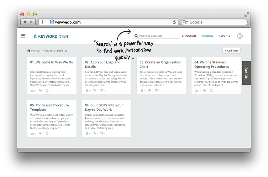Click the globe site icon in address bar
268x177 pixels.
point(52,22)
